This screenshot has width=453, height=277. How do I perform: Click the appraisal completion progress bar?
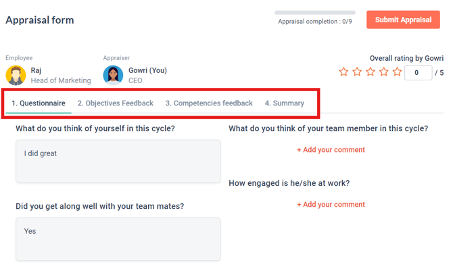coord(314,12)
